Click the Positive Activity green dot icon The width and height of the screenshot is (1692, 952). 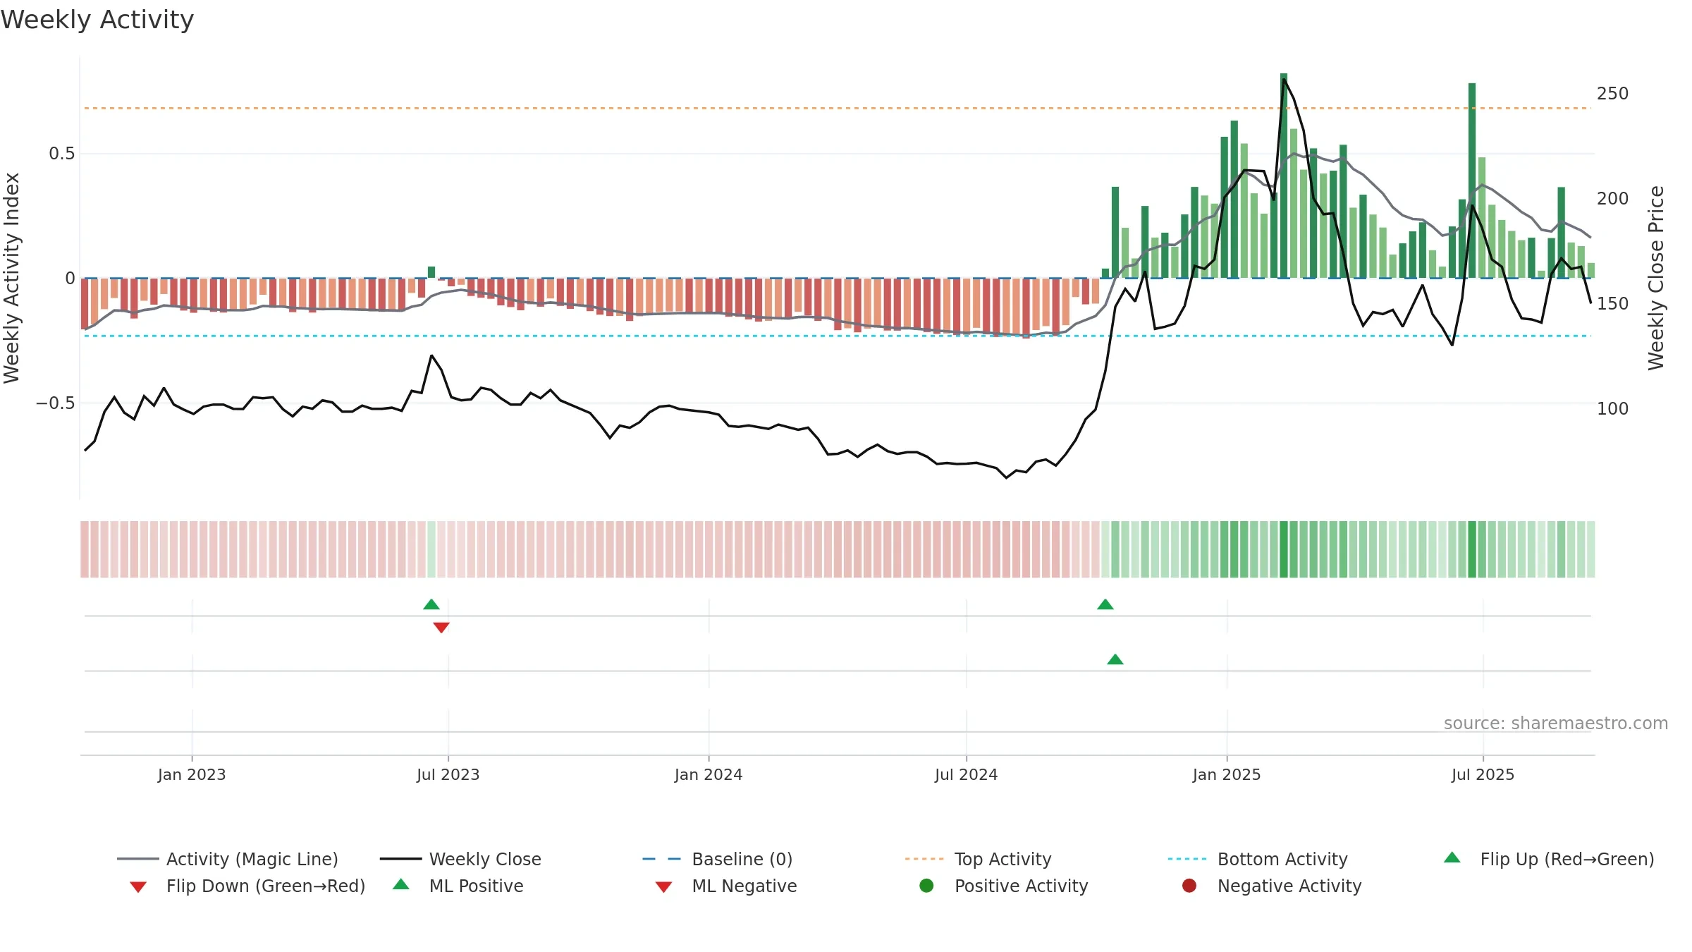pos(926,886)
